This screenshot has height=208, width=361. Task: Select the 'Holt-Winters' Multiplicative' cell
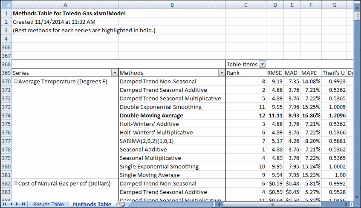[x=172, y=132]
